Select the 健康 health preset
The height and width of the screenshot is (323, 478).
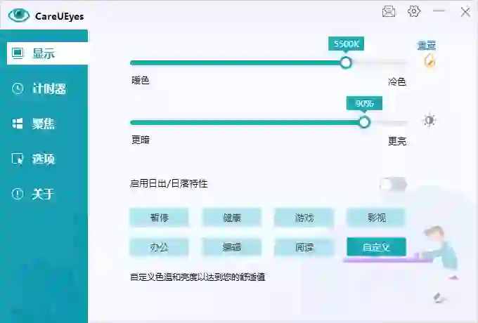click(x=232, y=218)
